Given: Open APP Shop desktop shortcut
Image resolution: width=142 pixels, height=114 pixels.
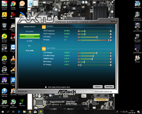Looking at the screenshot, I should [4, 48].
